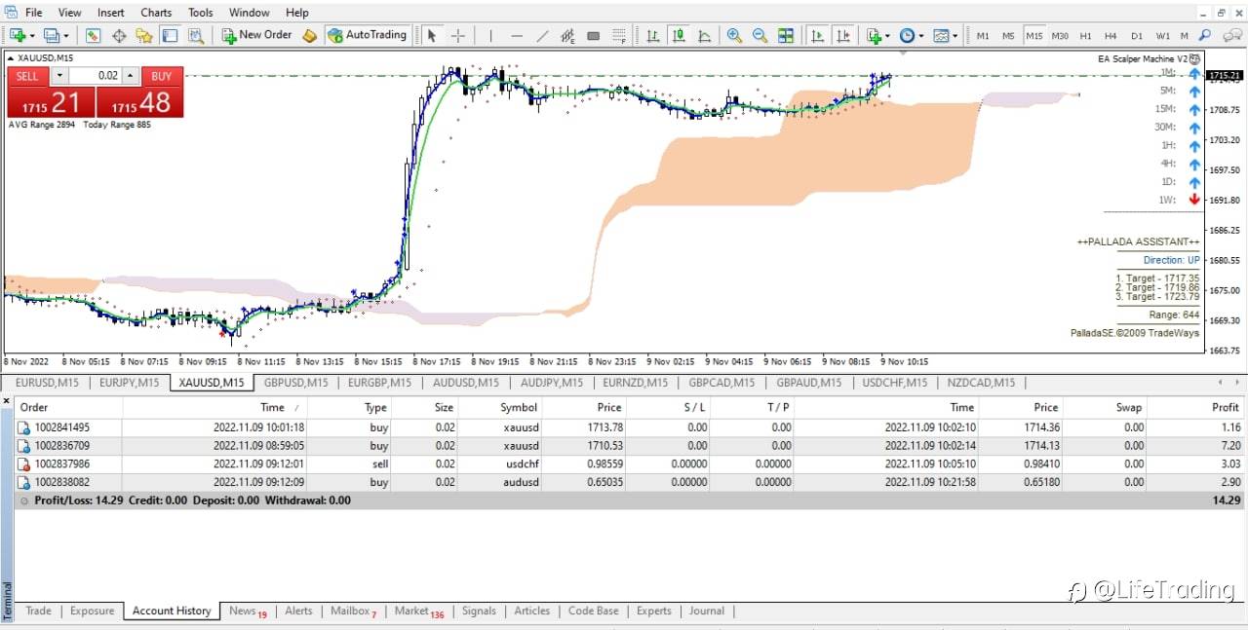
Task: Select the cursor arrow tool
Action: point(432,35)
